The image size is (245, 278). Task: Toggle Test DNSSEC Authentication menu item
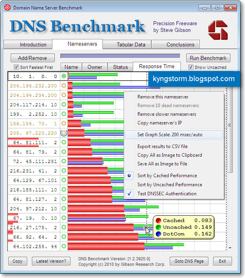pos(174,194)
